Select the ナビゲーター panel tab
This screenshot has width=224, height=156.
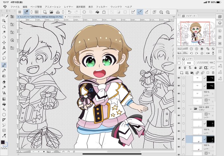click(190, 16)
